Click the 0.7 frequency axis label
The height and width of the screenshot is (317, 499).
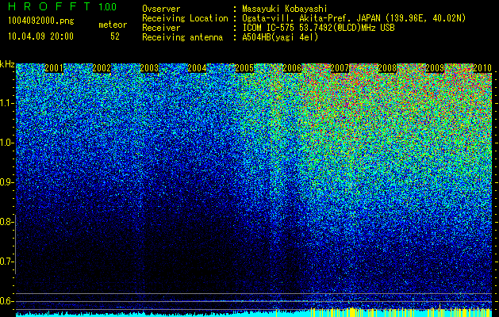click(7, 262)
